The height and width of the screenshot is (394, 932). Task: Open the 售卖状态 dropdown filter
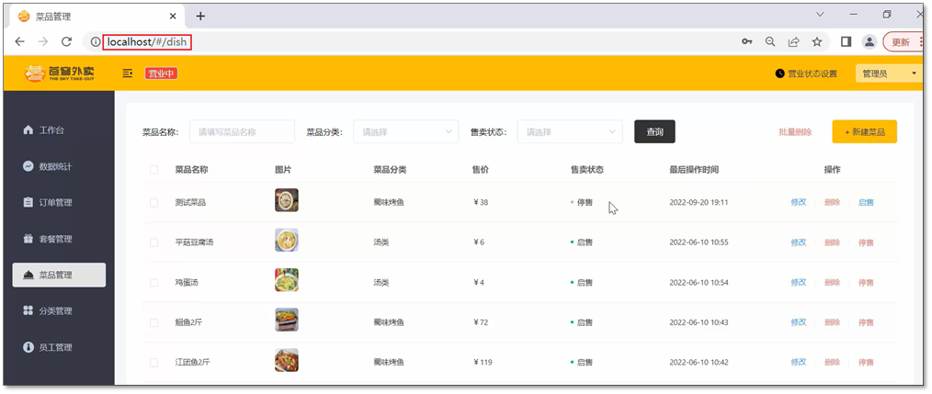tap(570, 132)
